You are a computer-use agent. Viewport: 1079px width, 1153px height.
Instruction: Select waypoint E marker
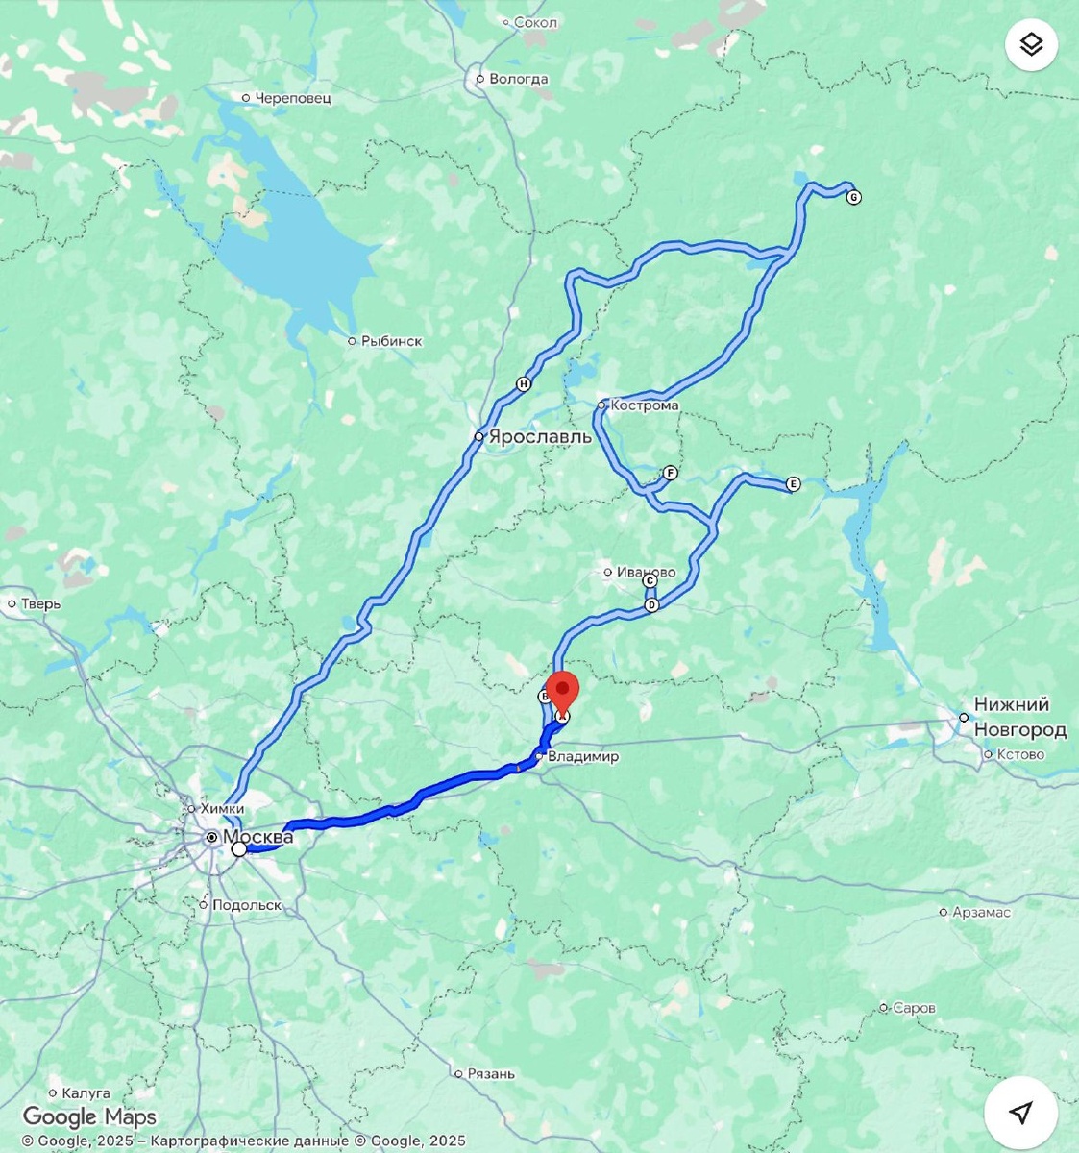coord(793,484)
